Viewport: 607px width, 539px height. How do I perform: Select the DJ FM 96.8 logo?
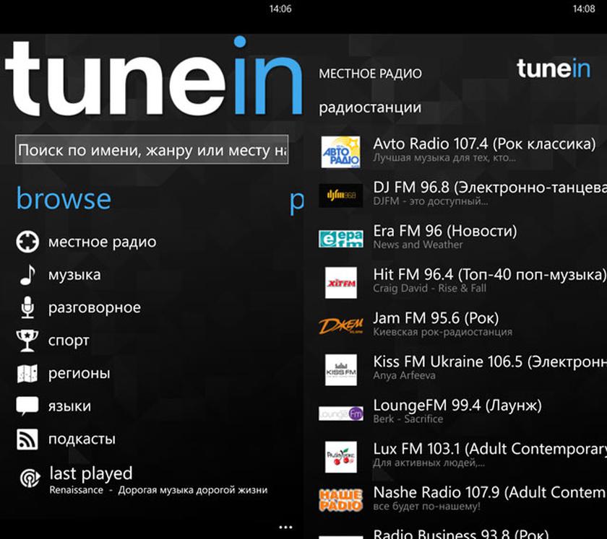(340, 195)
